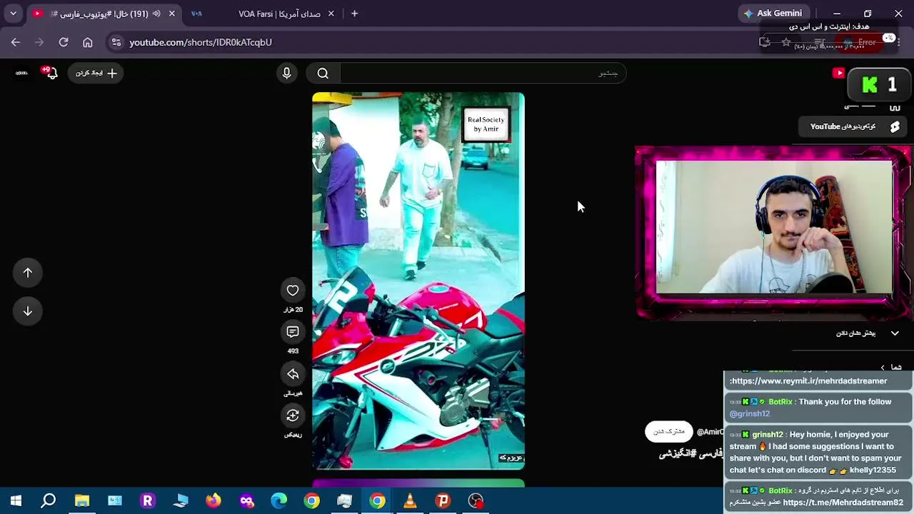Open YouTube Shorts sidebar entry

pyautogui.click(x=854, y=126)
